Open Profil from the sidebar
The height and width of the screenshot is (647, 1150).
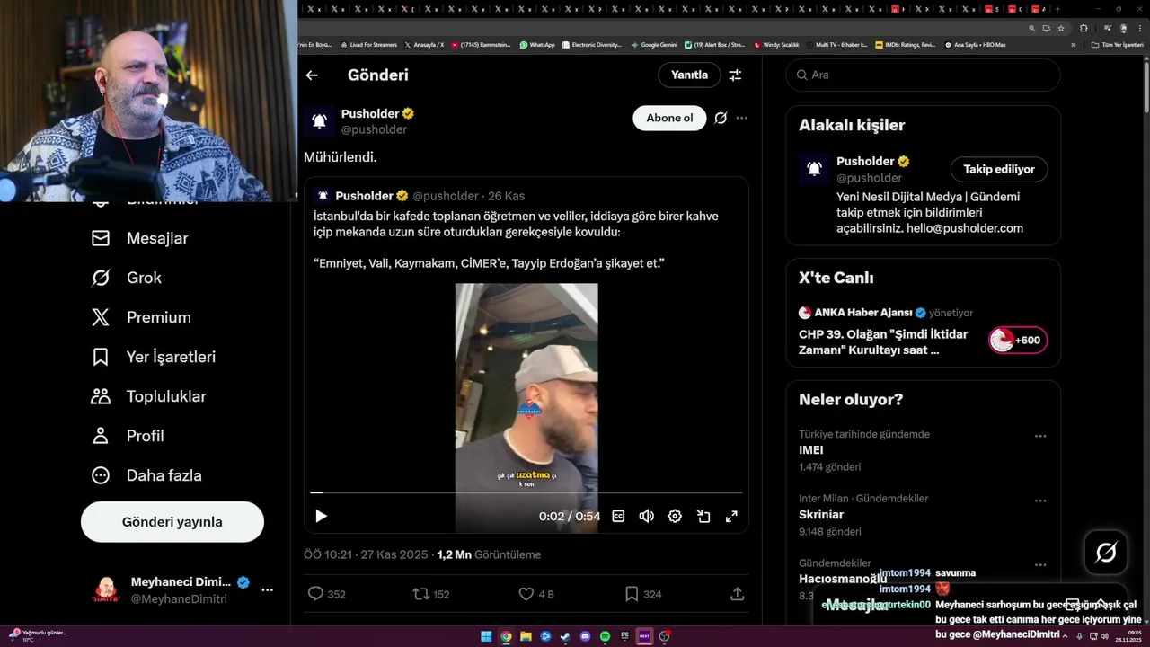tap(128, 436)
